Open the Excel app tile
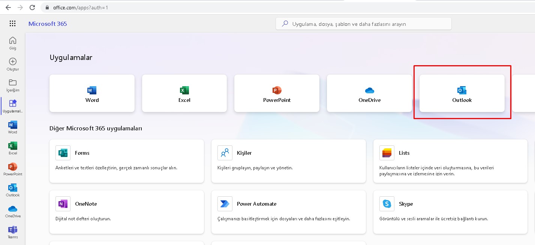Screen dimensions: 535x245 (184, 93)
